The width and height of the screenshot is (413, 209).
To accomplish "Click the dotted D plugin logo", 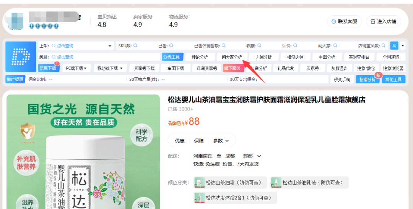I will point(21,57).
